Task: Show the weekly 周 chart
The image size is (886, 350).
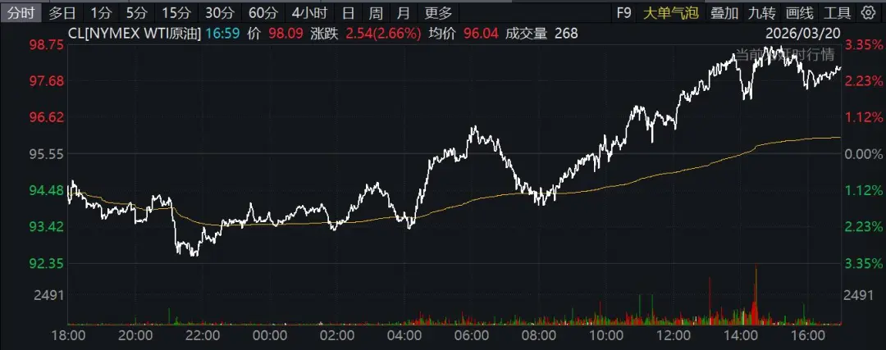Action: point(376,12)
